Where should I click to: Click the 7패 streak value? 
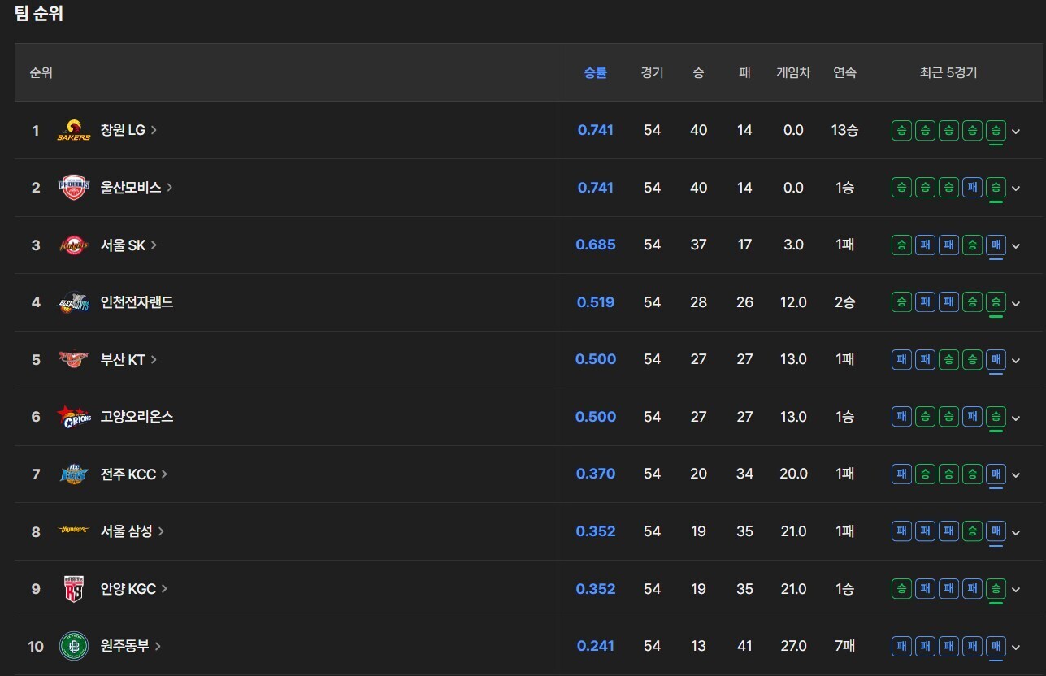click(844, 646)
